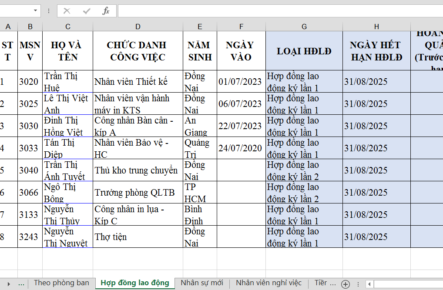443x290 pixels.
Task: Select the Thủ kho trung chuyển cell
Action: [x=138, y=170]
